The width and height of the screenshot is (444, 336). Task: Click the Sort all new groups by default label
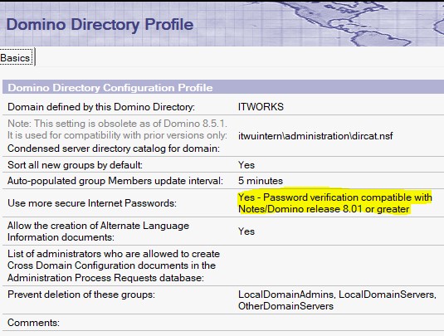coord(75,165)
